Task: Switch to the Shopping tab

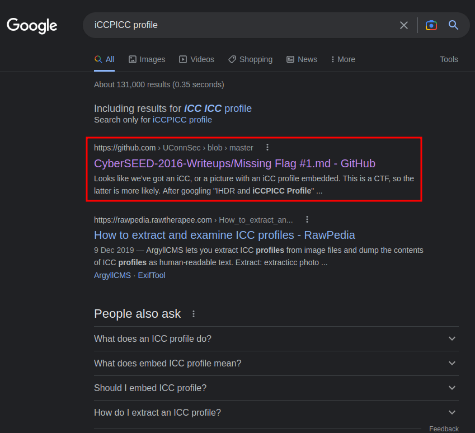Action: coord(250,59)
